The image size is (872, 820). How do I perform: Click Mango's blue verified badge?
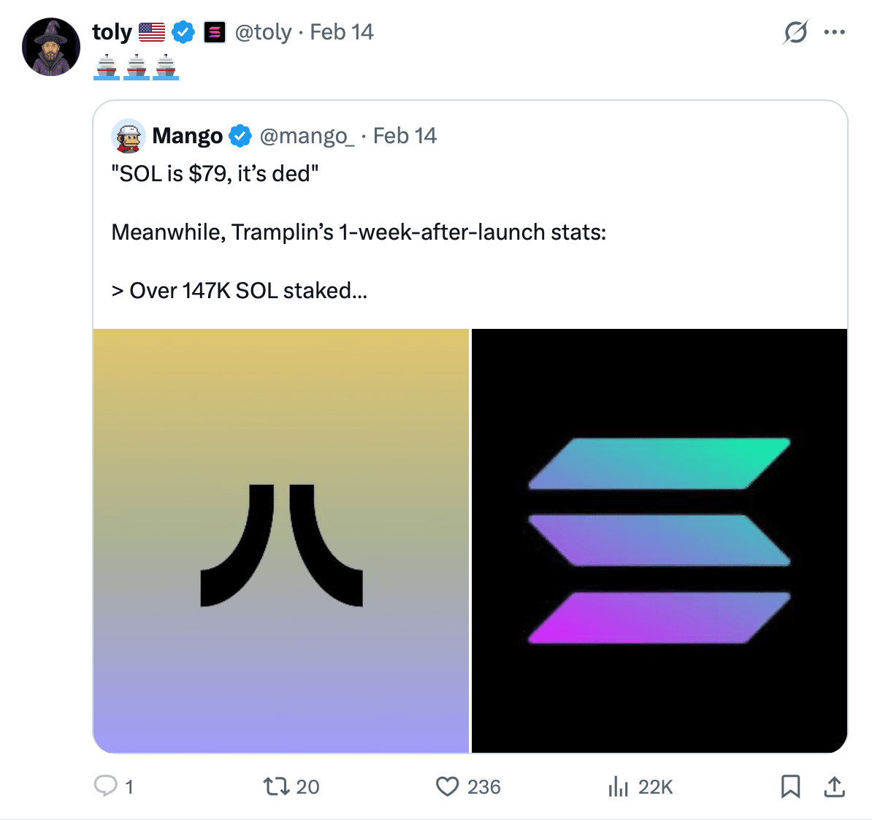(240, 136)
